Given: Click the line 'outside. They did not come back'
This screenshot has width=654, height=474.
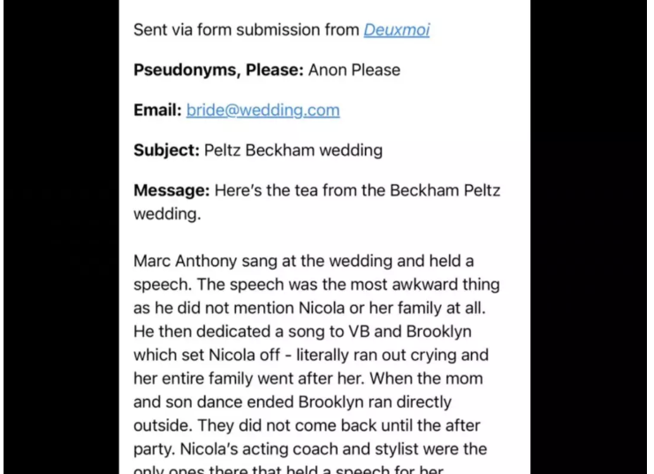Looking at the screenshot, I should (307, 425).
